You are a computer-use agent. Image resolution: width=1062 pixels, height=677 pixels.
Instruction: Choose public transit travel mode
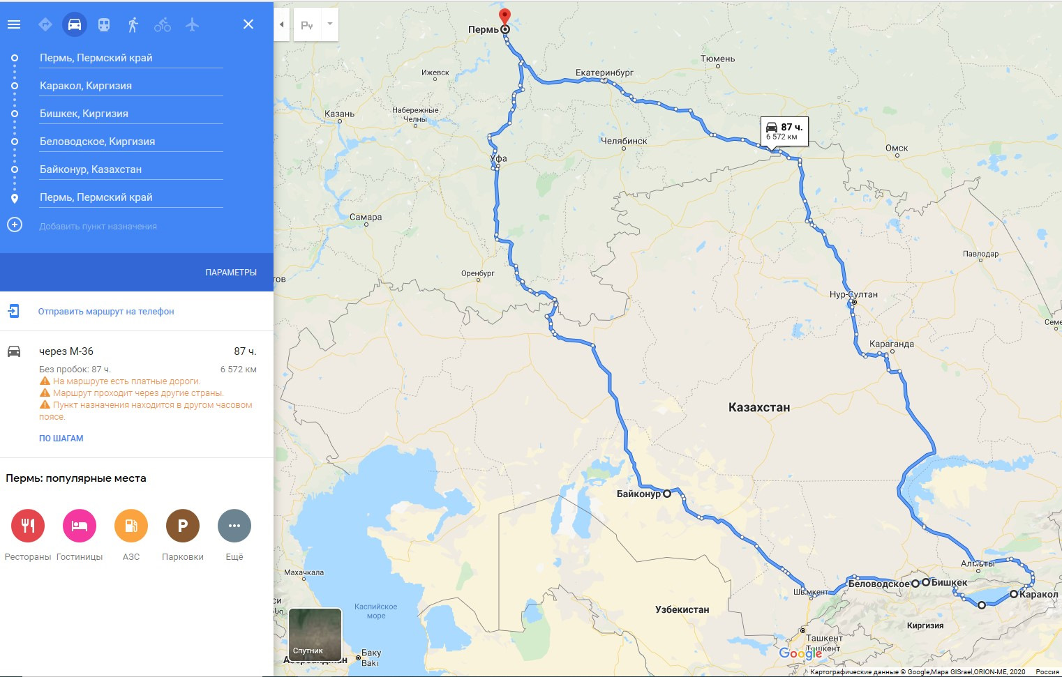click(104, 24)
